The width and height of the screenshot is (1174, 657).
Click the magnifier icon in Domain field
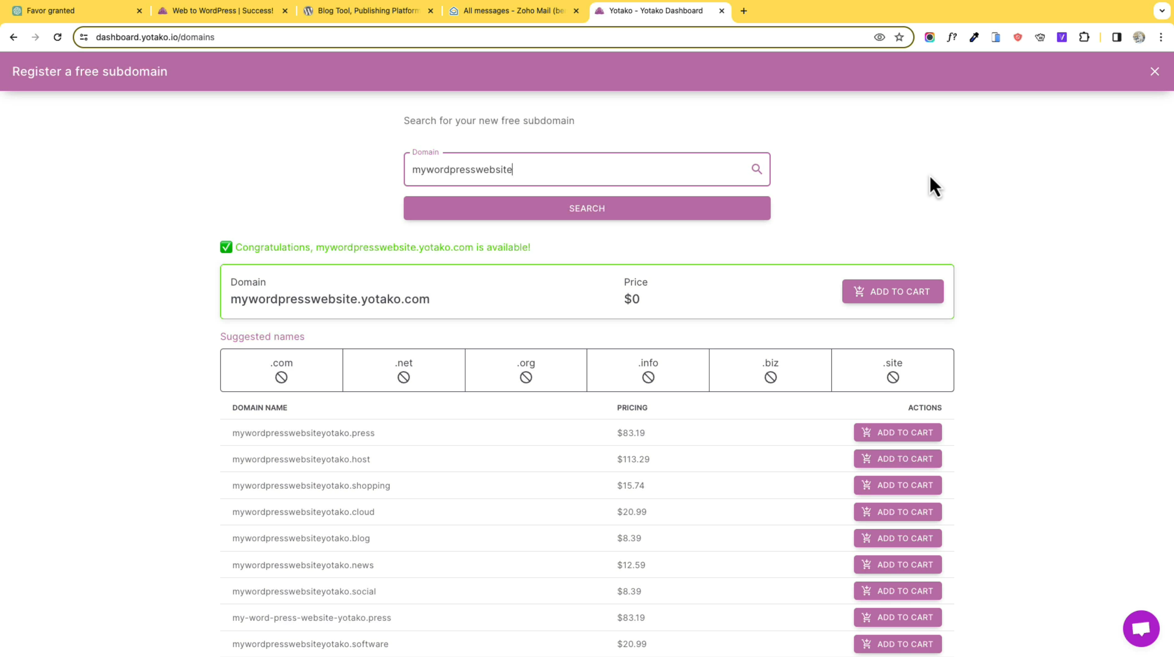(757, 169)
